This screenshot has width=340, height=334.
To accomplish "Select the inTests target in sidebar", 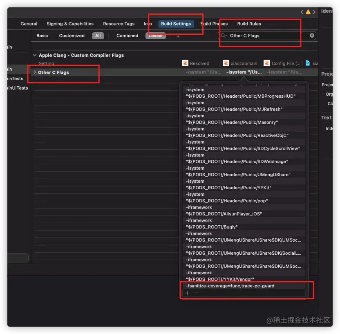I will (x=15, y=78).
